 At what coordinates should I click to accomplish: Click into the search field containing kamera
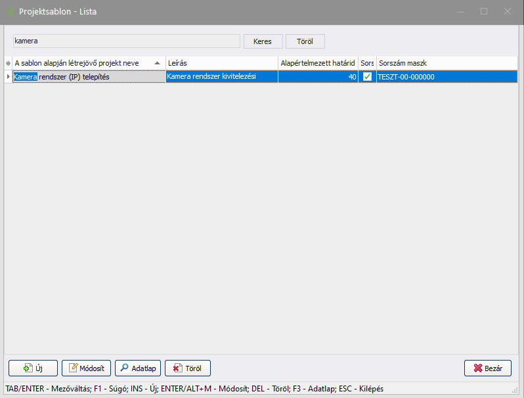click(x=126, y=41)
